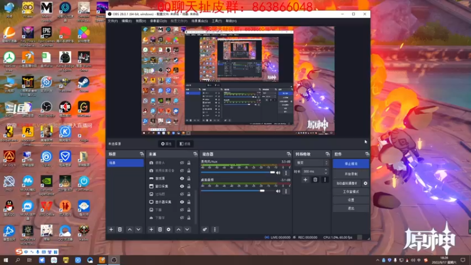Float the 来源 dock panel using its header icon

(195, 154)
